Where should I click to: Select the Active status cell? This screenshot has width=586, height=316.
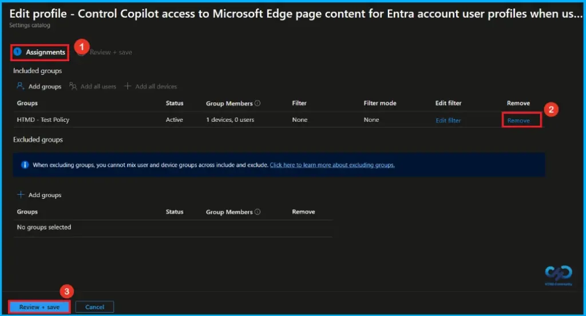tap(174, 120)
